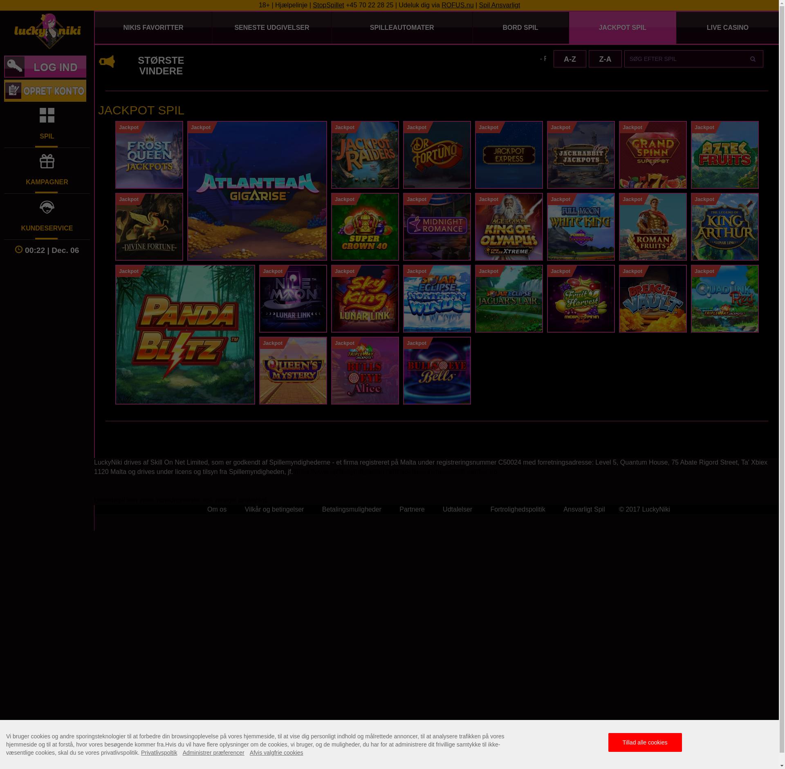Open Atlantean Gigarise game thumbnail
785x769 pixels.
(257, 191)
